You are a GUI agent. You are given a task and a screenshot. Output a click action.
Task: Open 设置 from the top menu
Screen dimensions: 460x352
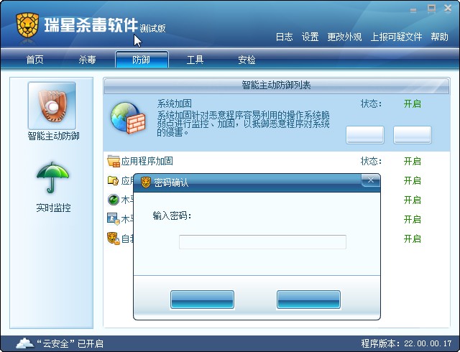point(310,37)
